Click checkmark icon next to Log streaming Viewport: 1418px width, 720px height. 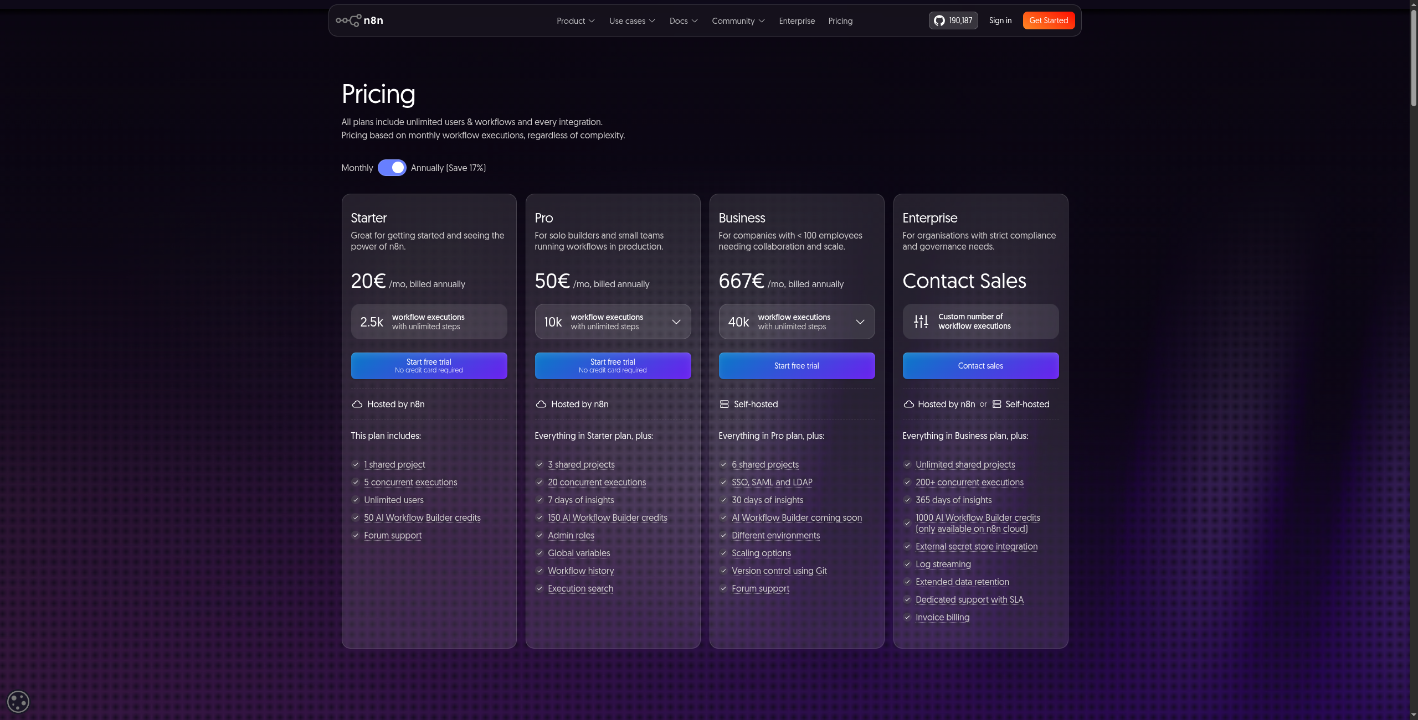click(x=907, y=564)
